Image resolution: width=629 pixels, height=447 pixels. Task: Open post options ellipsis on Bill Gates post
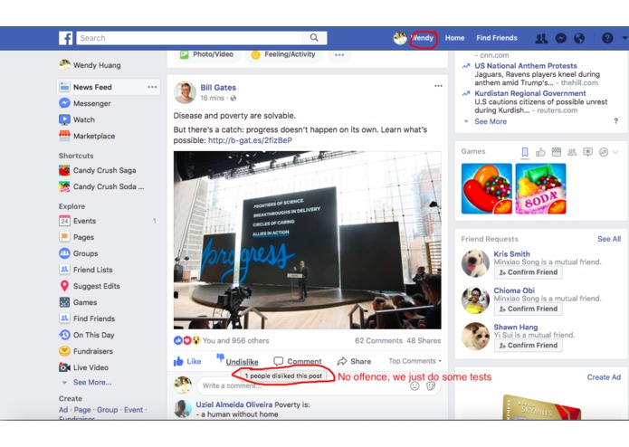click(x=438, y=86)
